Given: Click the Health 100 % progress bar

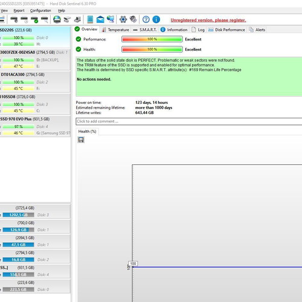Looking at the screenshot, I should point(152,50).
